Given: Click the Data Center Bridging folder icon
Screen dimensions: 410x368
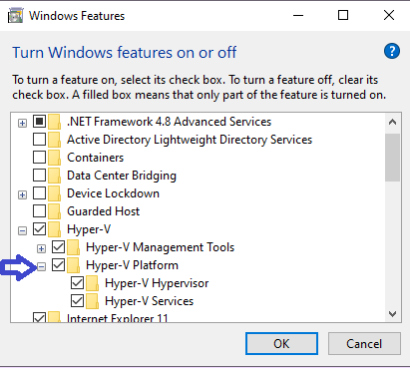Looking at the screenshot, I should tap(55, 176).
